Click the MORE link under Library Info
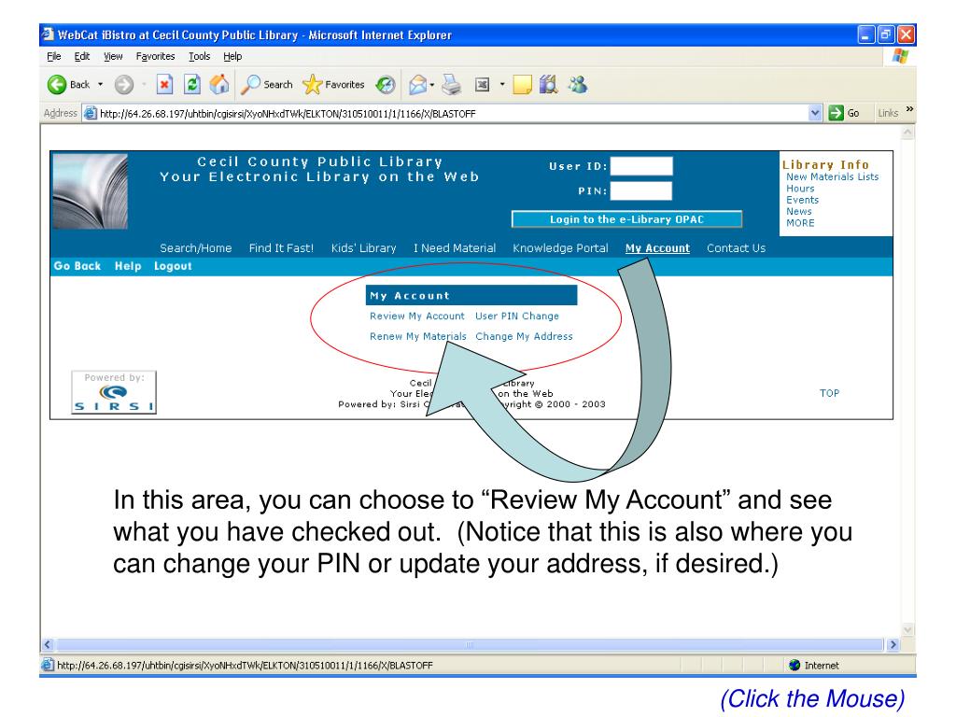This screenshot has height=717, width=956. tap(800, 223)
